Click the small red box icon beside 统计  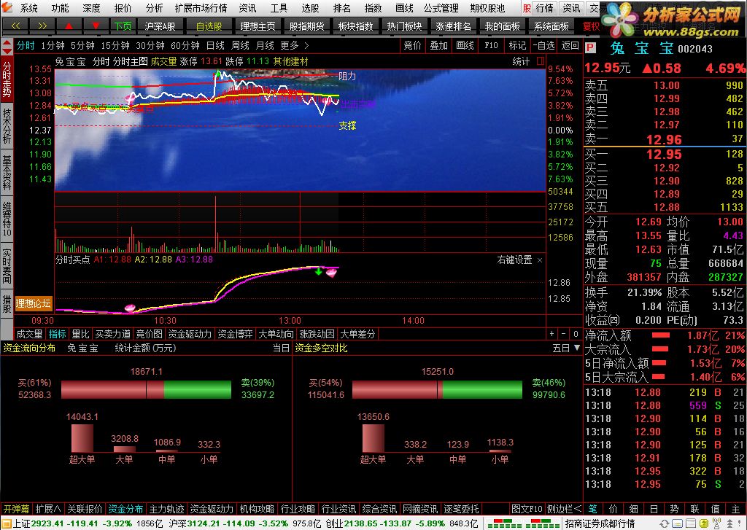click(x=541, y=61)
